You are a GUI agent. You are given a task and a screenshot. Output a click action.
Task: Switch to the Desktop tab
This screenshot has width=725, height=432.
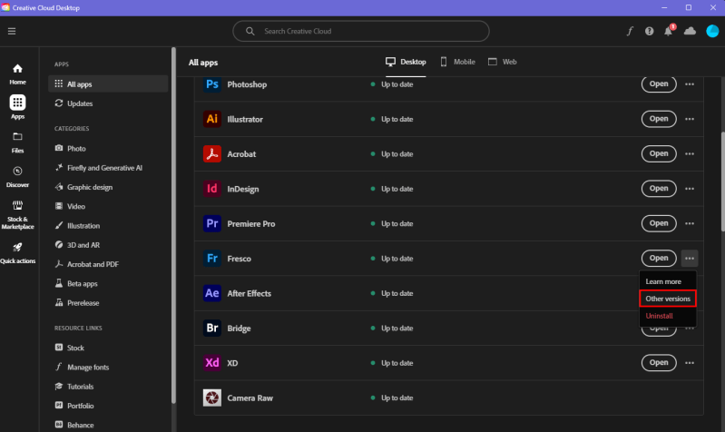[406, 62]
